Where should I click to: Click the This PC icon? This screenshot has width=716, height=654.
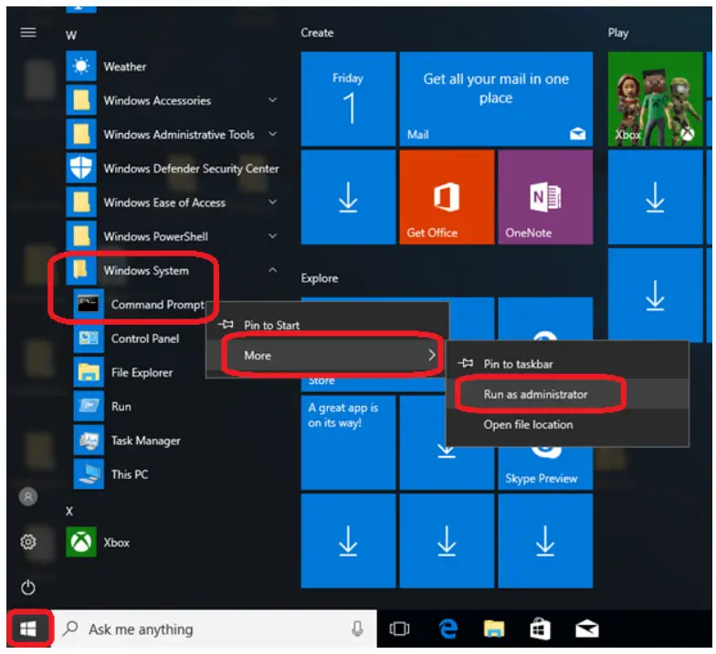[88, 474]
